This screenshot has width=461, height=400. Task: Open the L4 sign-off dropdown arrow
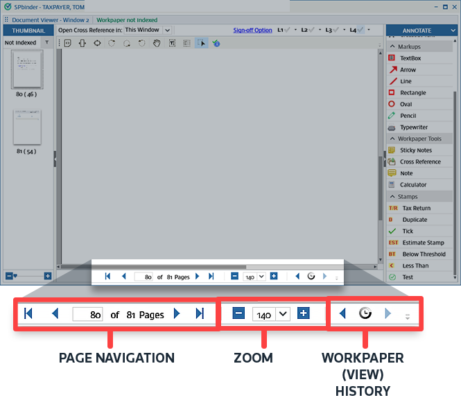click(x=369, y=30)
